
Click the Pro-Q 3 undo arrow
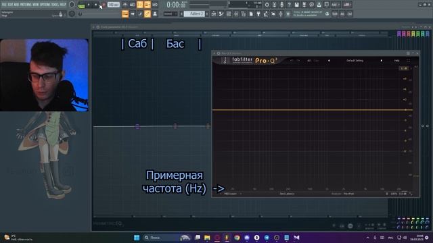[292, 61]
